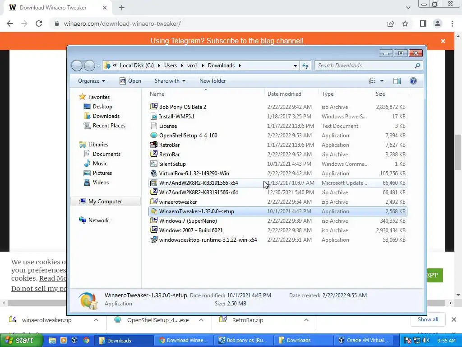
Task: Open options for RetroBar.zip download
Action: [x=306, y=320]
